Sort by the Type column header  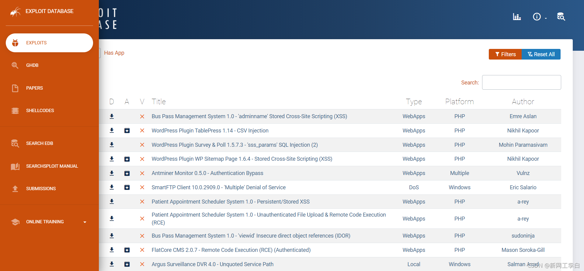[x=414, y=101]
